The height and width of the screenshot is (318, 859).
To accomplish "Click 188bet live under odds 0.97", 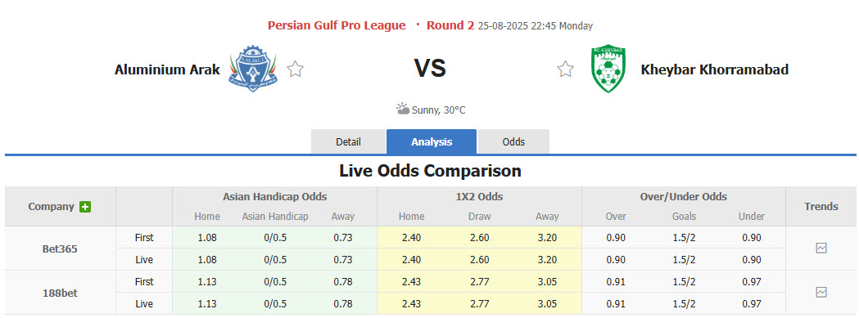I will click(x=751, y=303).
